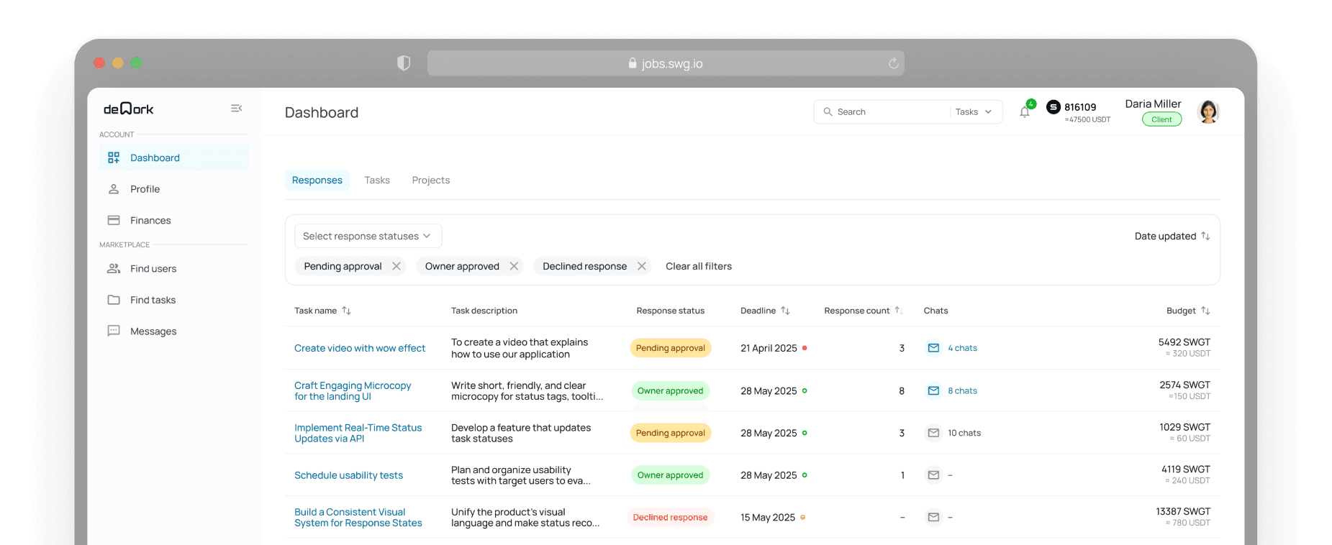Click Pending approval badge on Create video row
This screenshot has height=545, width=1332.
pyautogui.click(x=671, y=348)
